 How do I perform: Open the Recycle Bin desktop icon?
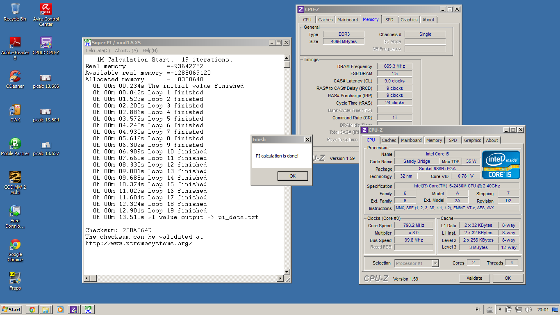(15, 12)
